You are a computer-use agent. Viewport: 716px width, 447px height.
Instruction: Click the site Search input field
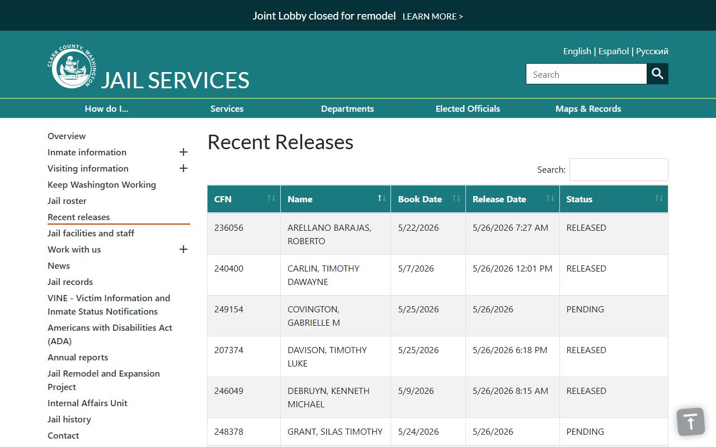tap(586, 74)
